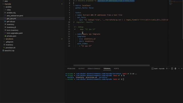Image resolution: width=183 pixels, height=103 pixels.
Task: Click the terminal prompt input cursor
Action: point(123,79)
